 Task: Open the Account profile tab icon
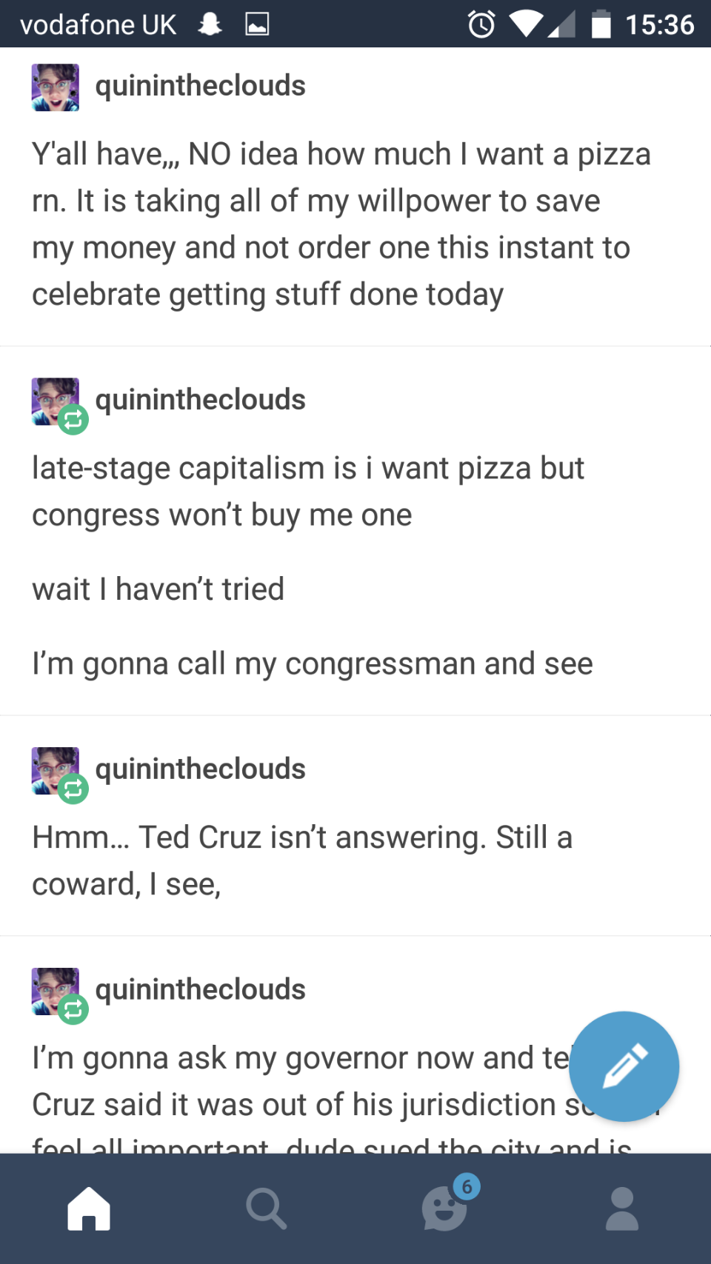[x=622, y=1208]
